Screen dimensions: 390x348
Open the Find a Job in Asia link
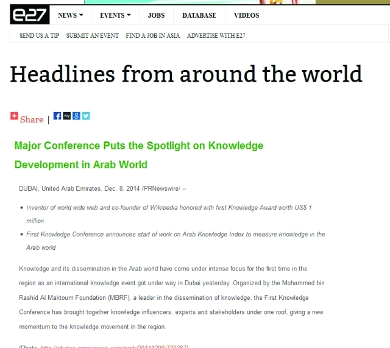tap(153, 35)
